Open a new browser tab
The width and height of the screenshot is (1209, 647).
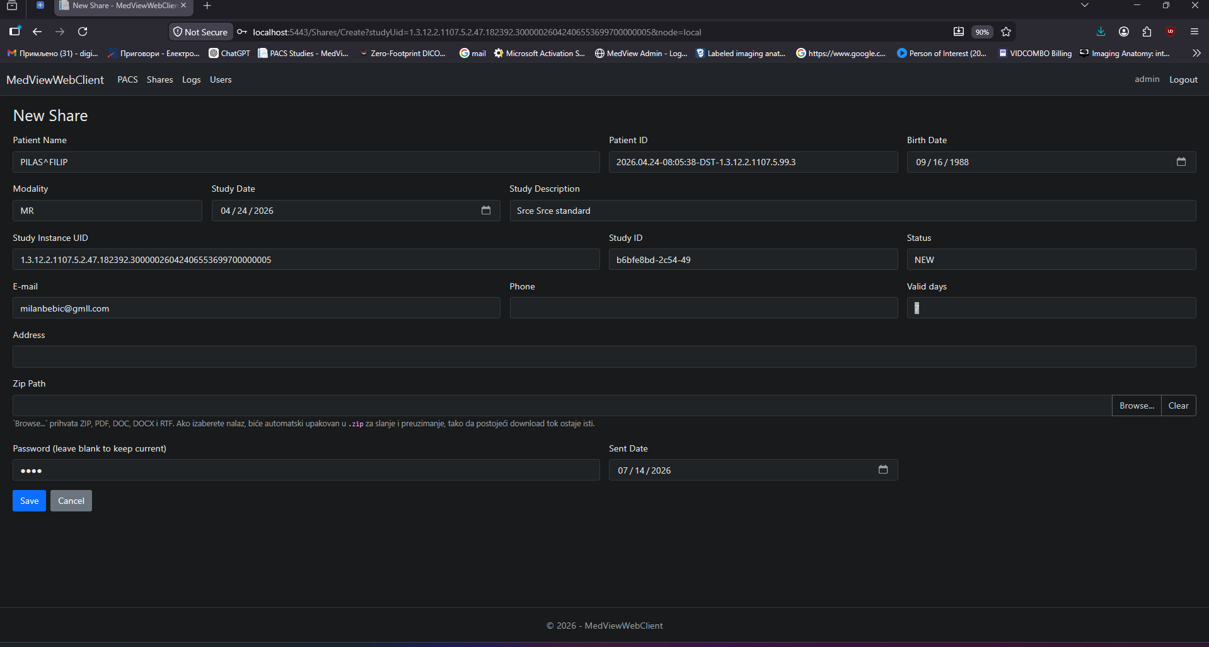207,6
